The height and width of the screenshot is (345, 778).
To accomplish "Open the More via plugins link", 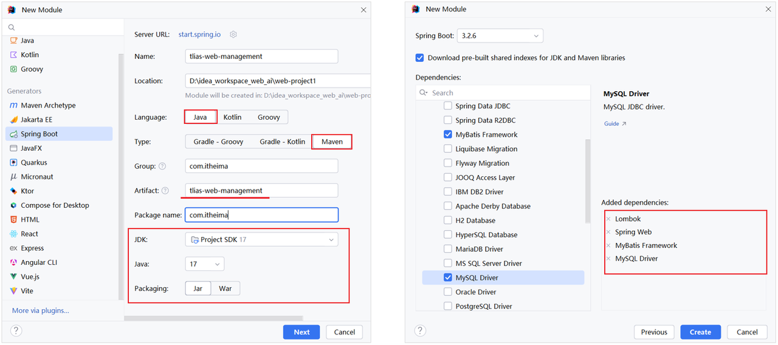I will pyautogui.click(x=41, y=311).
